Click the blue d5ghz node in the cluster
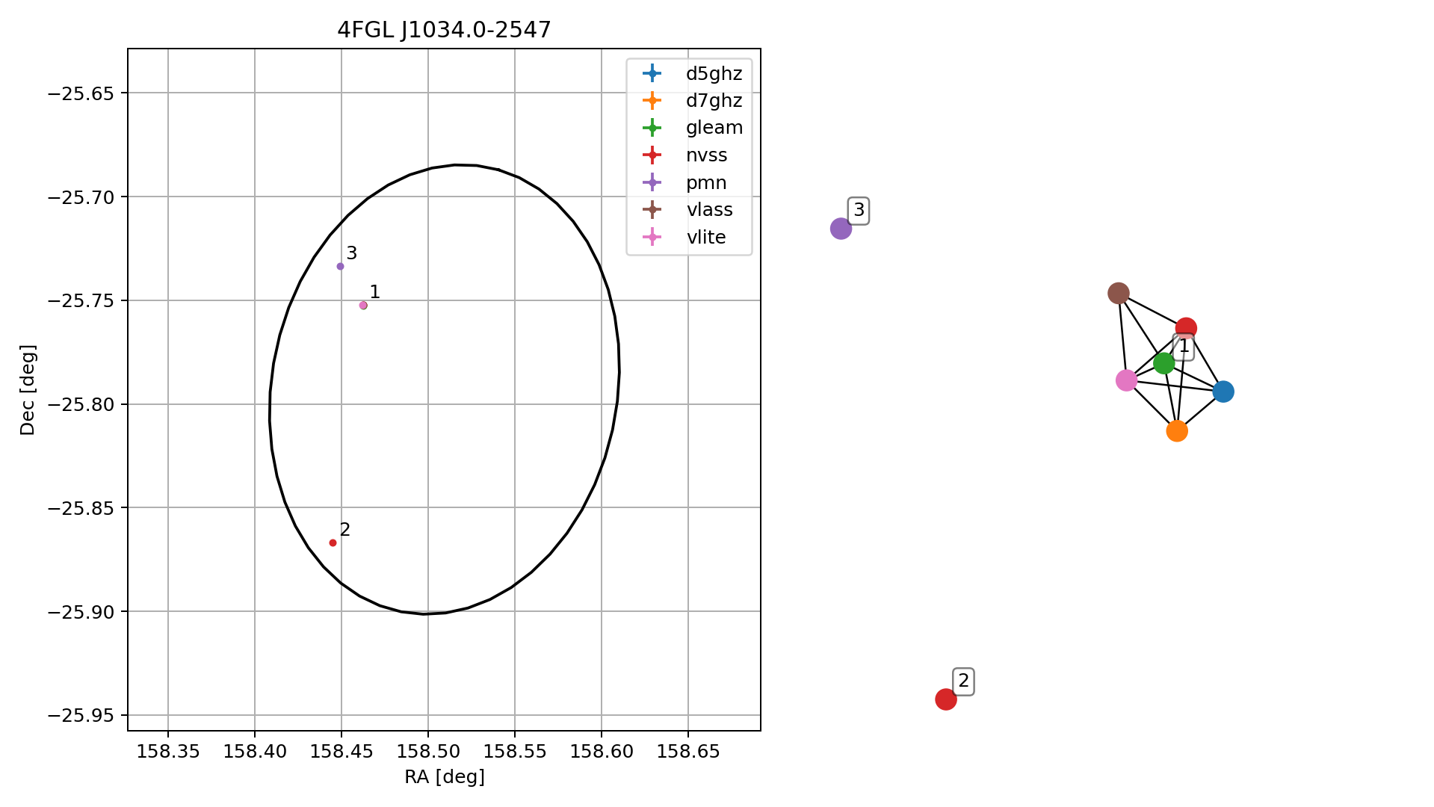1434x807 pixels. [1223, 392]
